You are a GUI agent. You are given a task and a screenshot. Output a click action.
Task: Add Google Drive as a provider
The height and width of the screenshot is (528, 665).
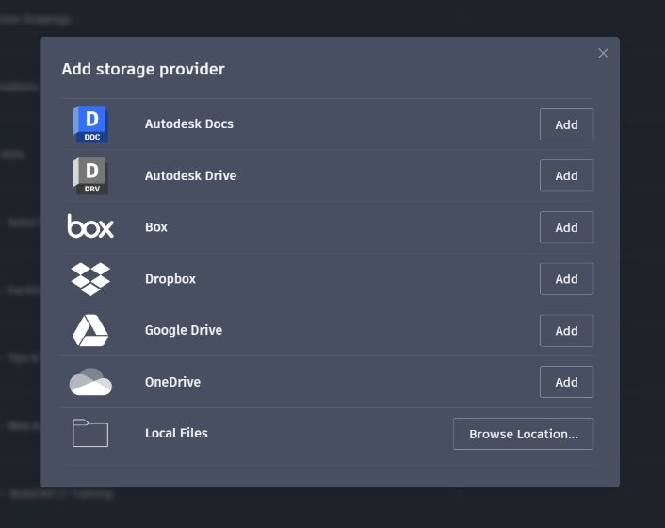tap(566, 331)
